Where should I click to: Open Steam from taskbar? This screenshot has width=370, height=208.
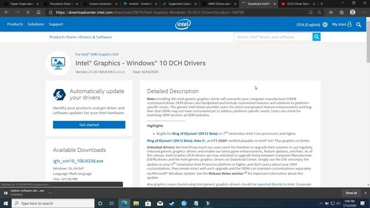[x=172, y=203]
